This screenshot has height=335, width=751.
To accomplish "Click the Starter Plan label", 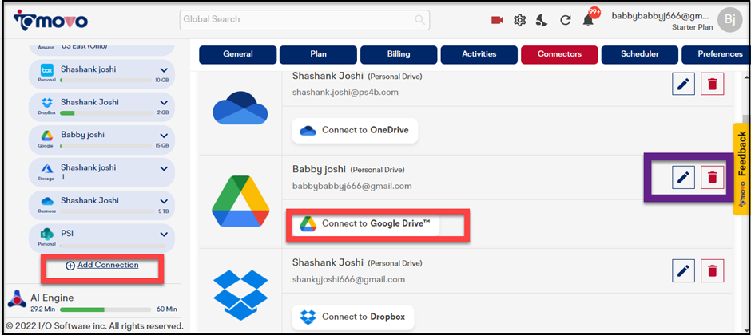I will [692, 27].
